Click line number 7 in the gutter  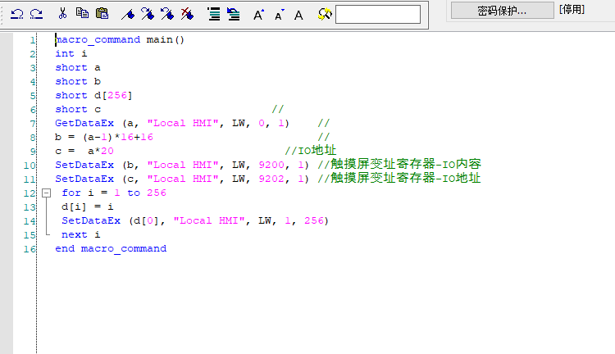click(31, 123)
